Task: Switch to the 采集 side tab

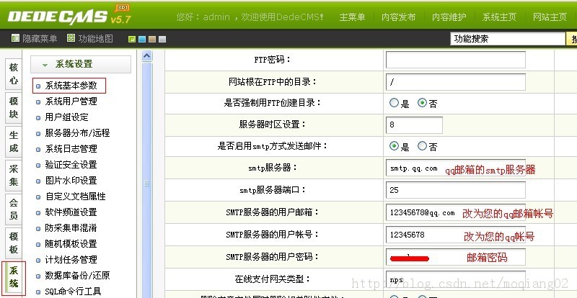Action: [x=14, y=175]
